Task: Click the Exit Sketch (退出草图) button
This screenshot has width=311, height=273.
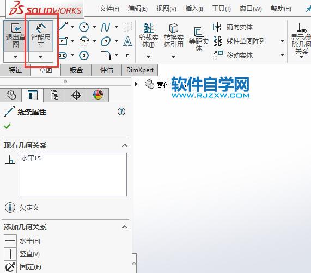Action: point(15,36)
